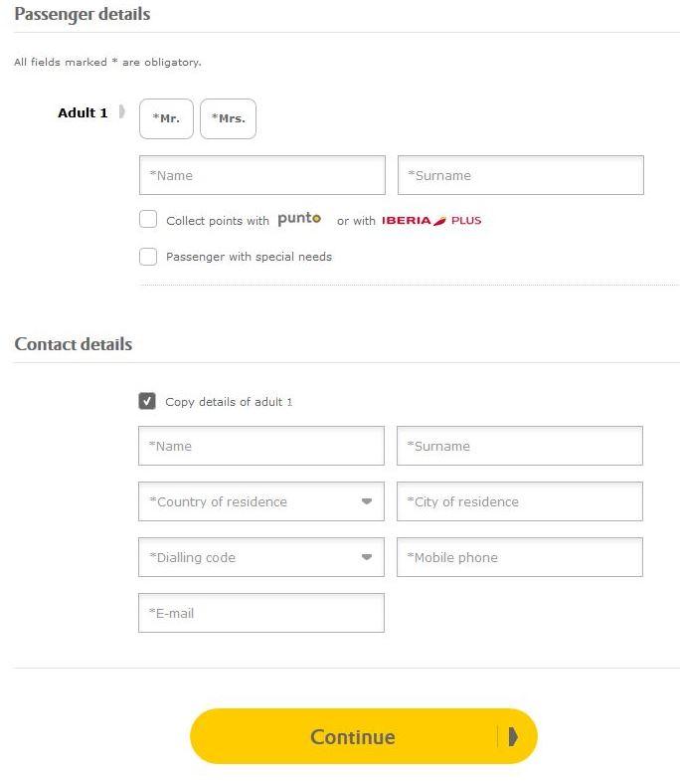Focus the passenger Name field
680x781 pixels.
[x=262, y=175]
